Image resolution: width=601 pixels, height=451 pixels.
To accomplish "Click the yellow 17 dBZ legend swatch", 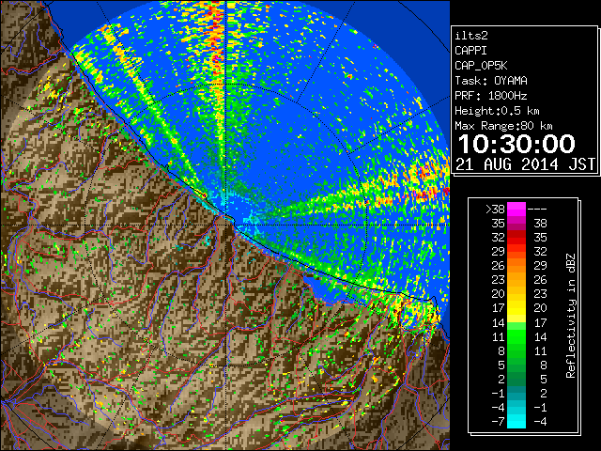I will tap(516, 308).
